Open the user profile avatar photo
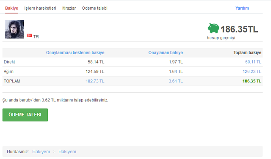This screenshot has height=159, width=271. coord(14,29)
